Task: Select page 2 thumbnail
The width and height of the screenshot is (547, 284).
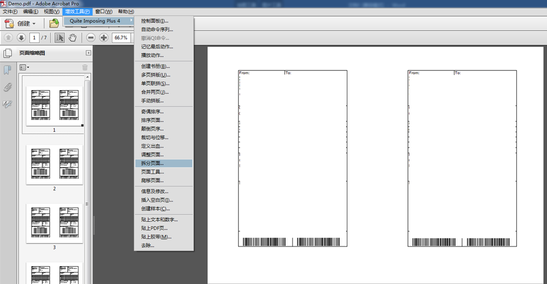Action: pyautogui.click(x=54, y=164)
